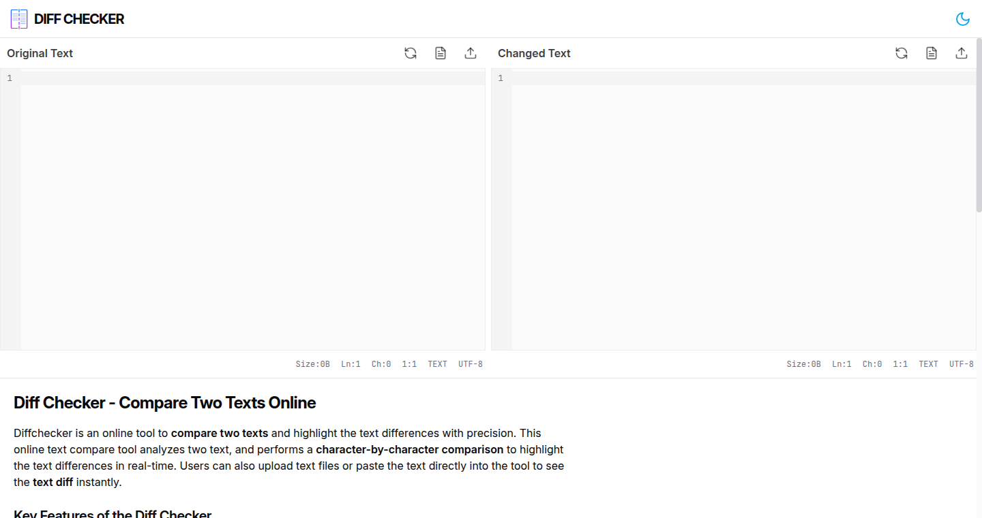This screenshot has height=518, width=982.
Task: Click heading Diff Checker - Compare Two Texts Online
Action: coord(164,403)
